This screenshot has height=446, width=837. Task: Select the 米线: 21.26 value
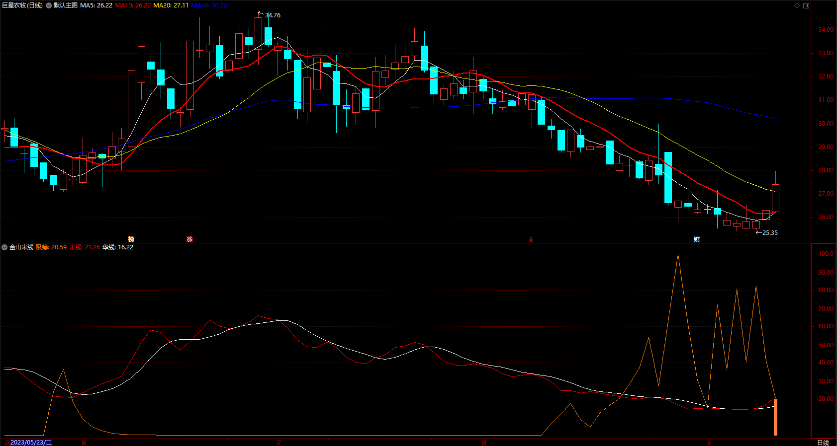(85, 247)
